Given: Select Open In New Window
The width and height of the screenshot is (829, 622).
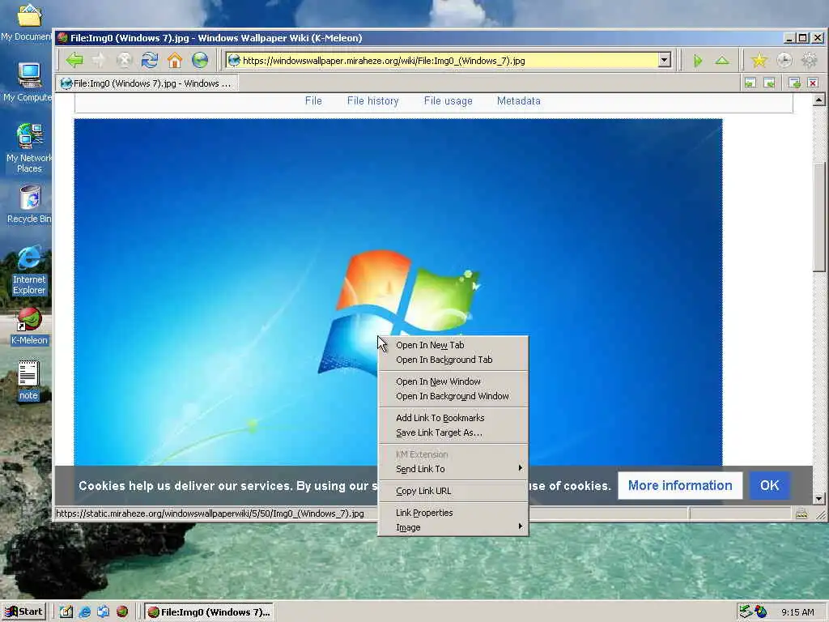Looking at the screenshot, I should (x=453, y=381).
